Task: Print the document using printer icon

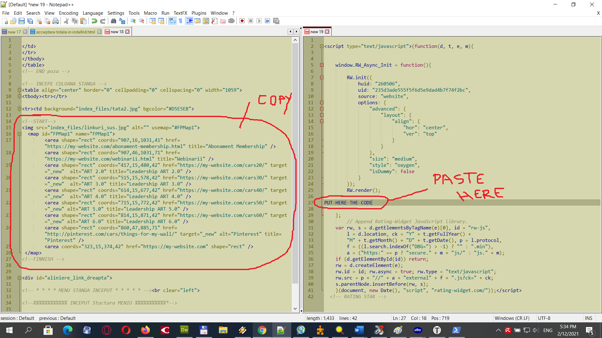Action: (x=55, y=21)
